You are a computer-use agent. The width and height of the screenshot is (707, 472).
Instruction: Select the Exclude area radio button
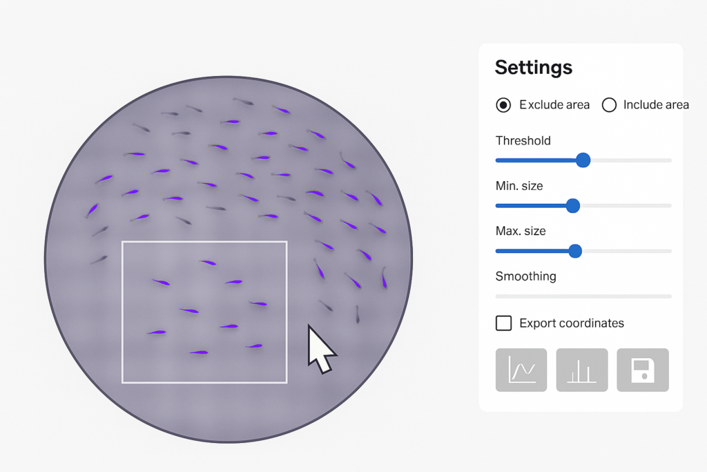coord(503,105)
